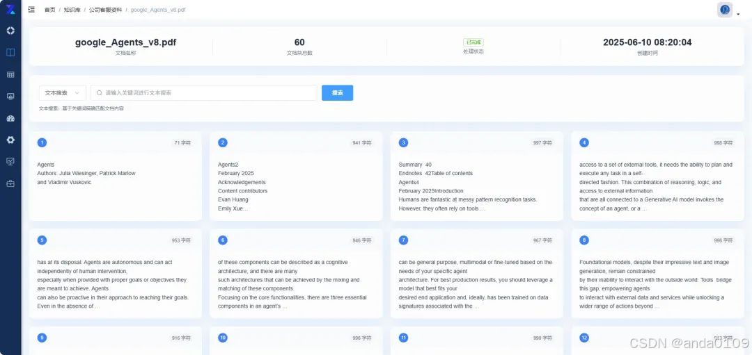Image resolution: width=752 pixels, height=355 pixels.
Task: Click chunk number 8 badge
Action: tap(583, 240)
